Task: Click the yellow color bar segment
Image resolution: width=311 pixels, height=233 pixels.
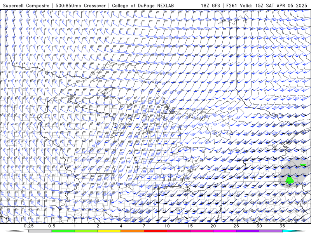Action: [x=109, y=231]
